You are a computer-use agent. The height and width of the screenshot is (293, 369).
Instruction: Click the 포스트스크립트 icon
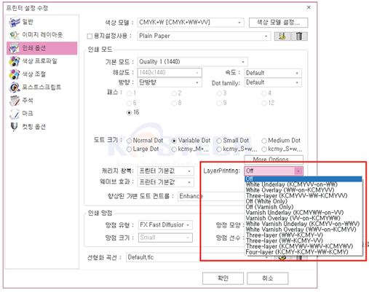[x=15, y=87]
